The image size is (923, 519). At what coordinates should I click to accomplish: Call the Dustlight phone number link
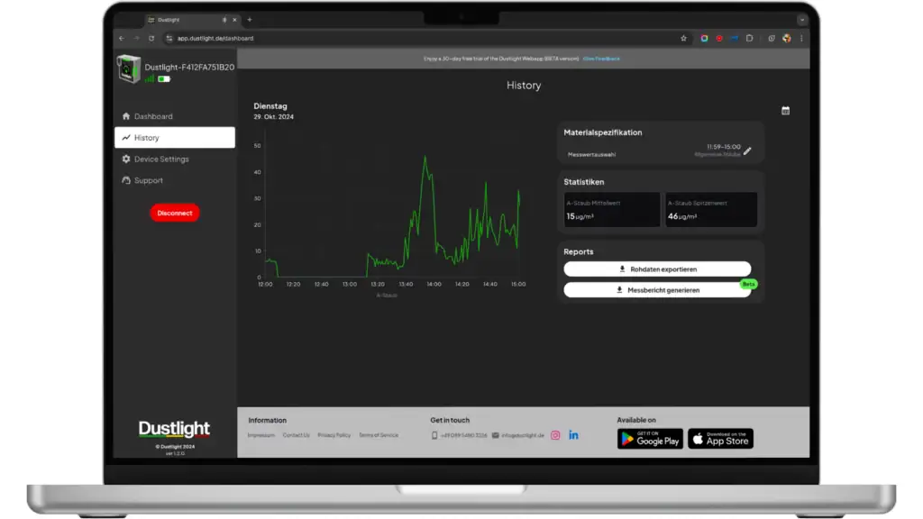460,435
